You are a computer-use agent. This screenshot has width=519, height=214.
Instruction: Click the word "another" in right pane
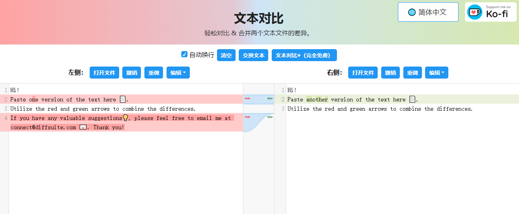[x=317, y=99]
